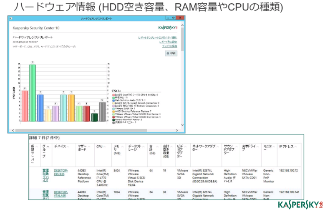330x224 pixels.
Task: Open 管理対象デバイス group link in first row
Action: point(45,175)
